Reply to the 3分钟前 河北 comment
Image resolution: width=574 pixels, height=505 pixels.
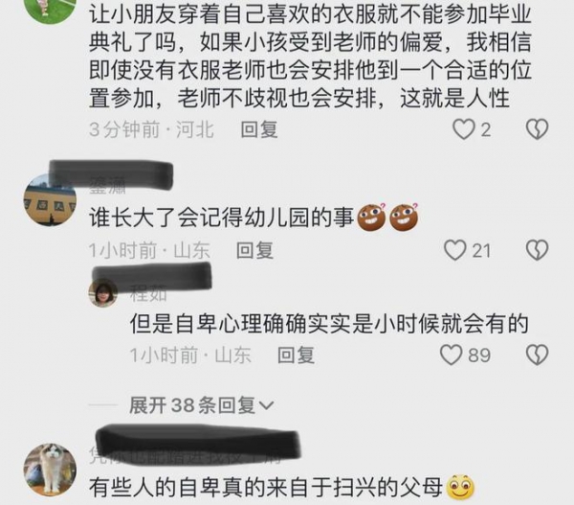coord(259,129)
